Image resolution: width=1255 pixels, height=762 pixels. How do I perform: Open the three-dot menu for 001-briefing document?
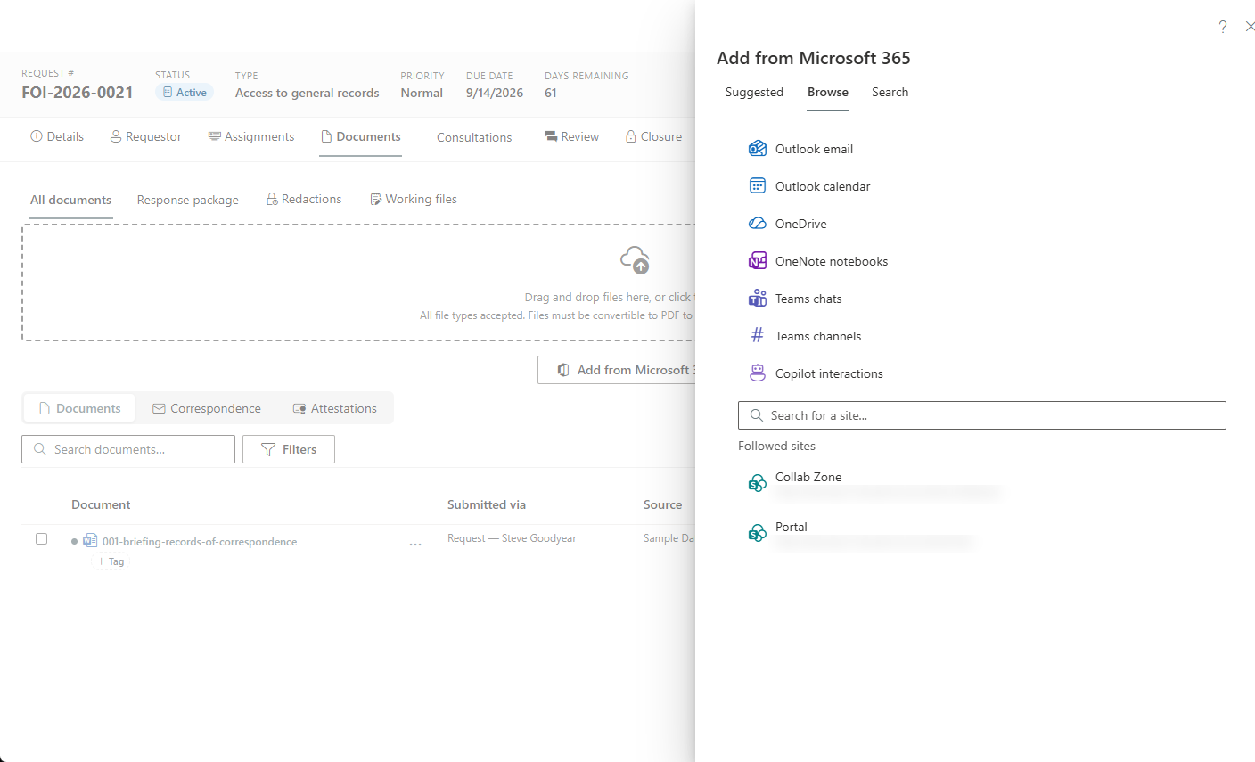tap(415, 544)
